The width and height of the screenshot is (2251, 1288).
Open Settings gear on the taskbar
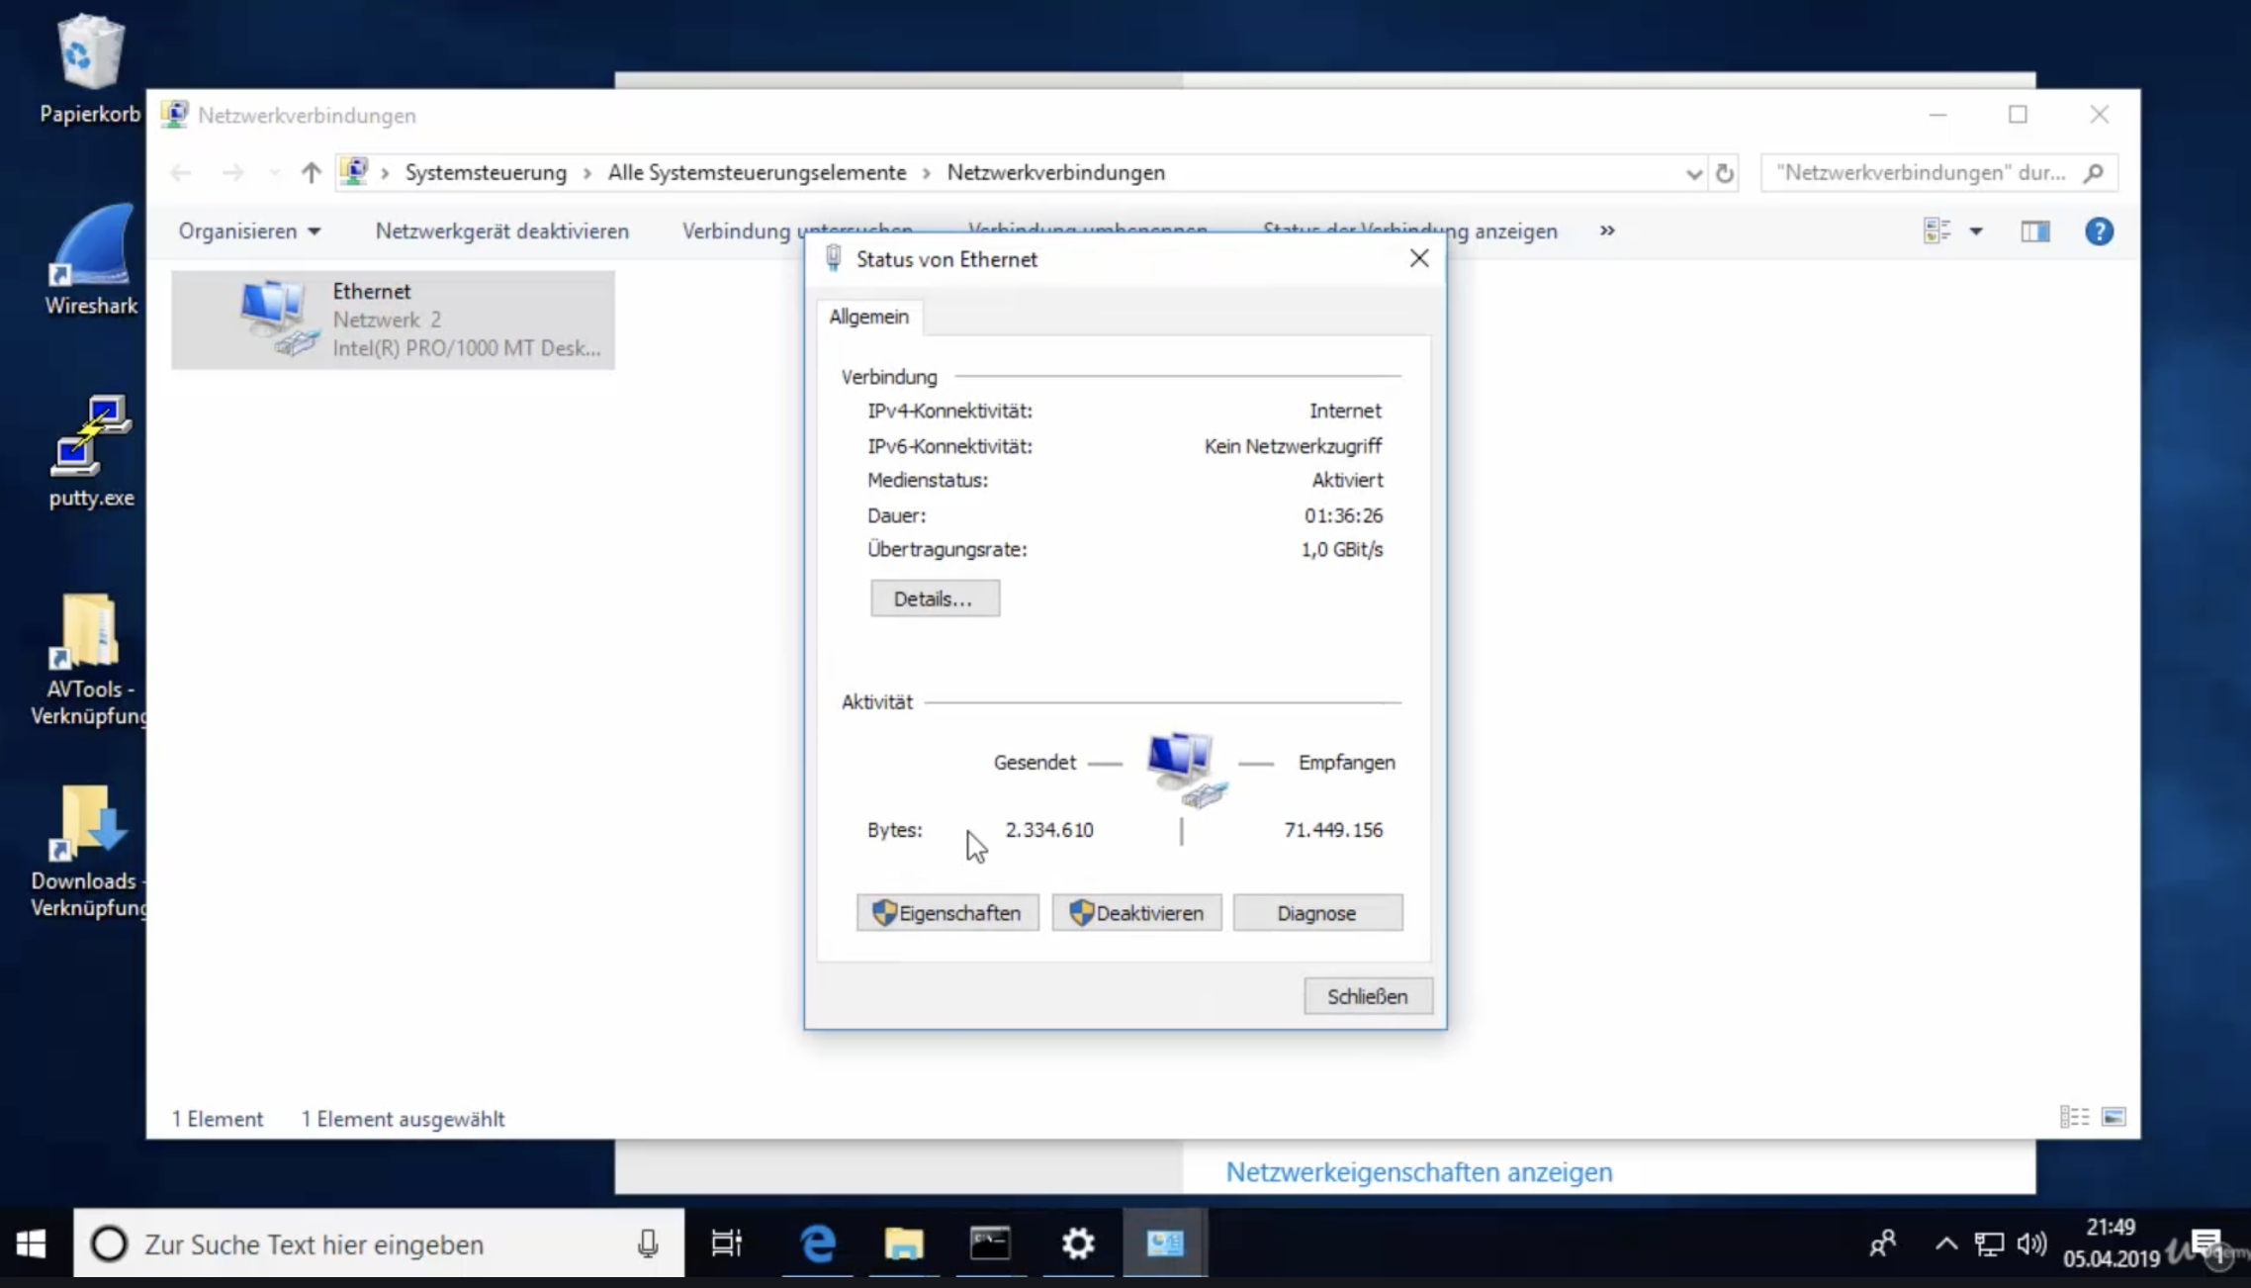pos(1077,1243)
